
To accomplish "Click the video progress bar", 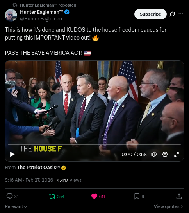I will (x=94, y=145).
